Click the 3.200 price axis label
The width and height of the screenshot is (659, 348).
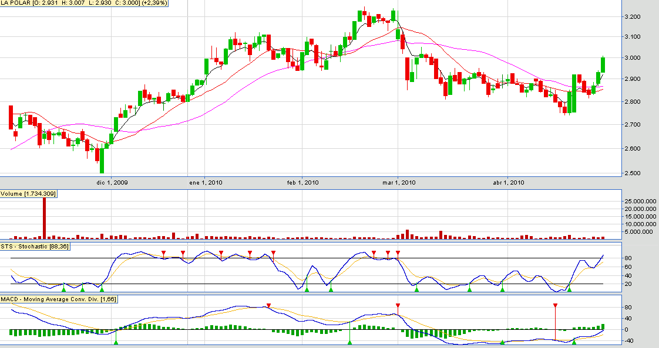pos(636,16)
